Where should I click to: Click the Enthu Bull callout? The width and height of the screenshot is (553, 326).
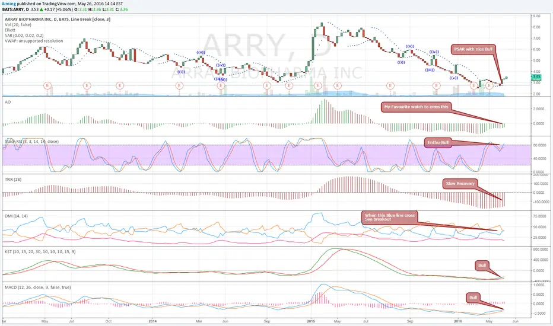[x=438, y=142]
